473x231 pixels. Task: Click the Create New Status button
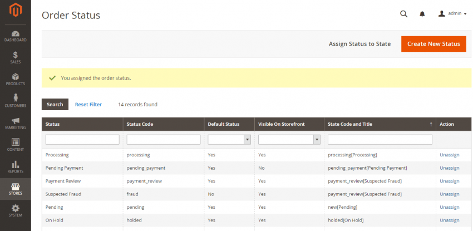coord(433,44)
